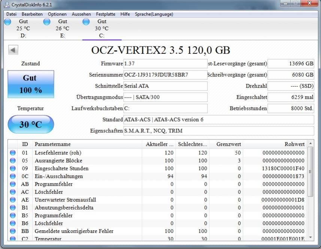
Task: Click the 25 °C label of disk D:
Action: click(23, 28)
